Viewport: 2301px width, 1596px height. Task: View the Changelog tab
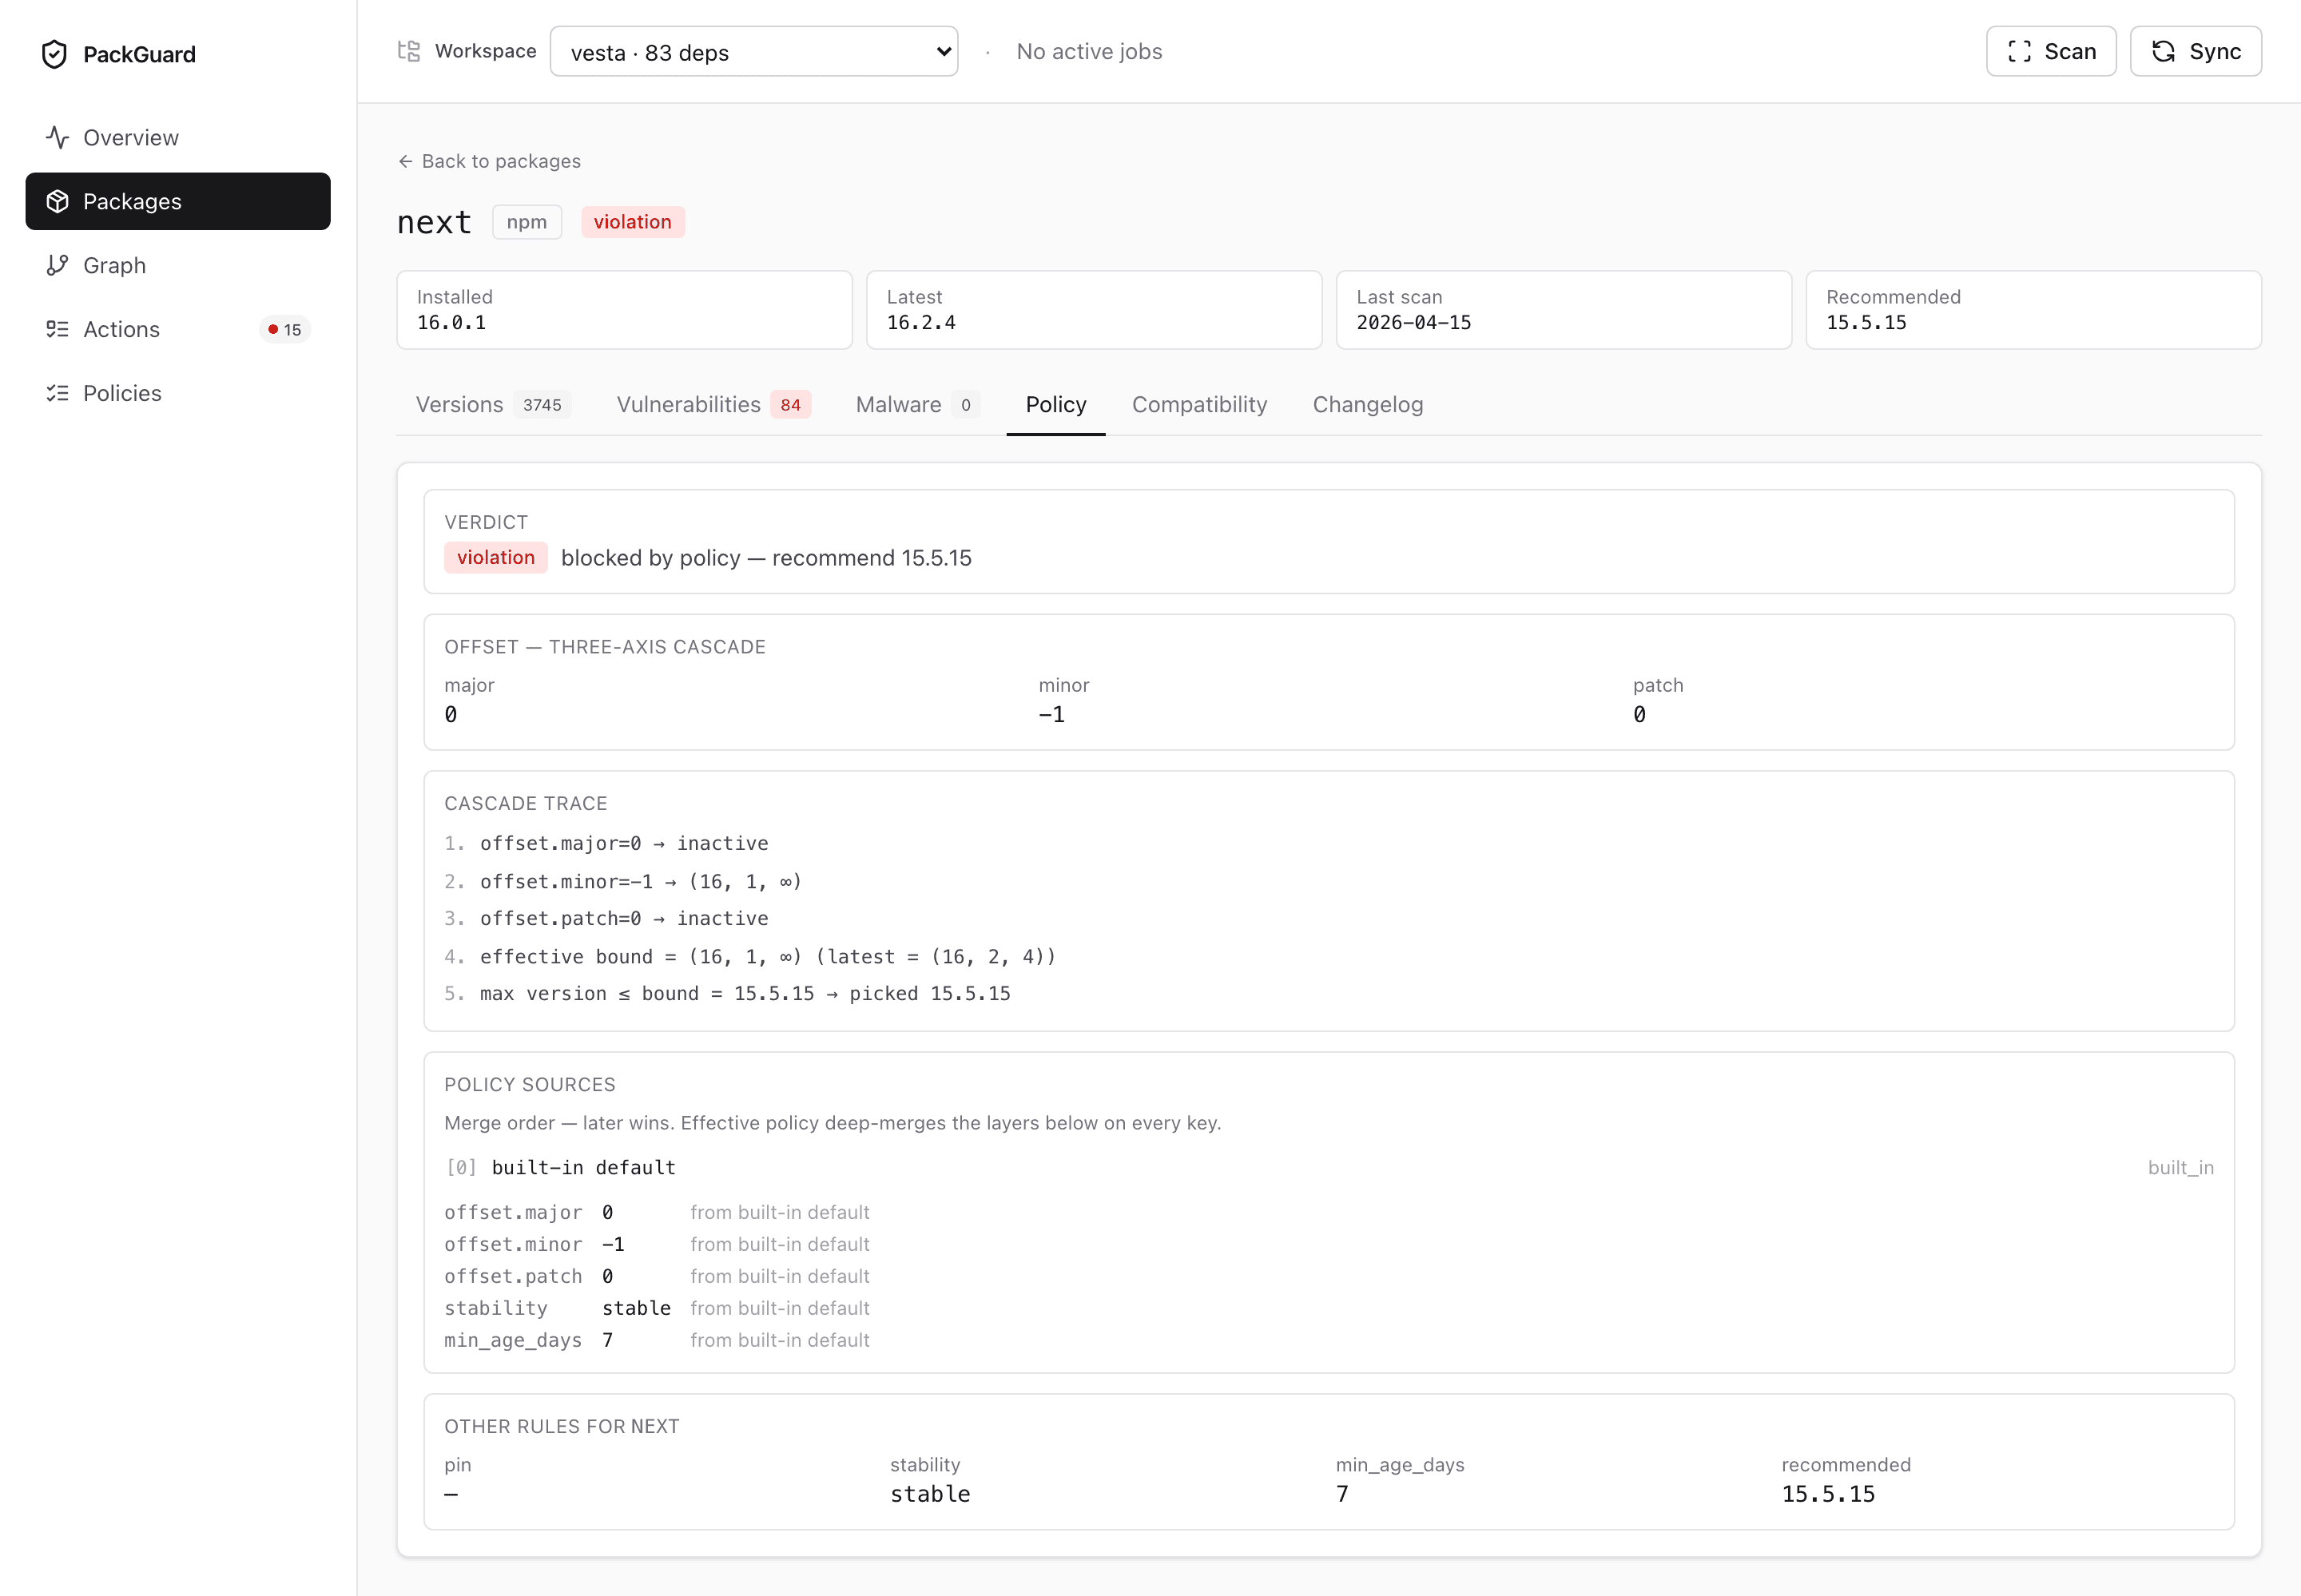1368,404
